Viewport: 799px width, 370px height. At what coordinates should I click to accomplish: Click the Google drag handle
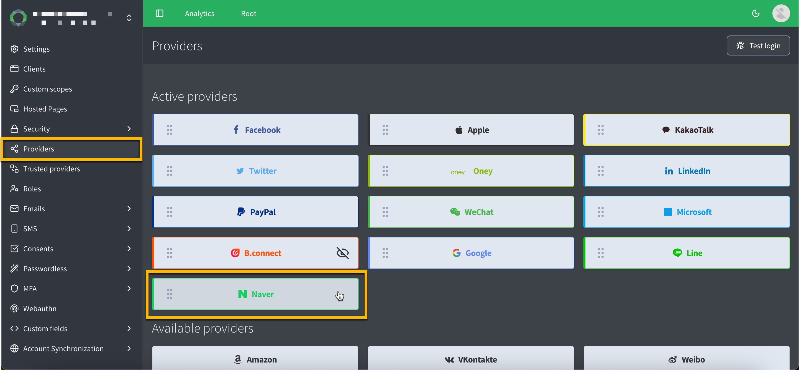click(x=385, y=253)
